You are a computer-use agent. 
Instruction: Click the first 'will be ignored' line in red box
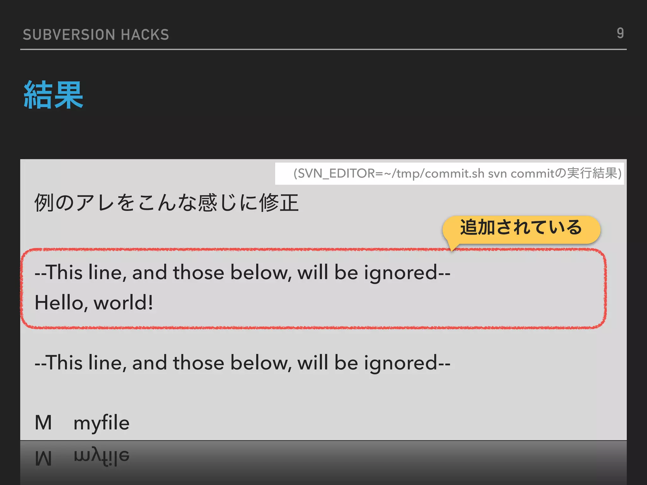pos(242,272)
